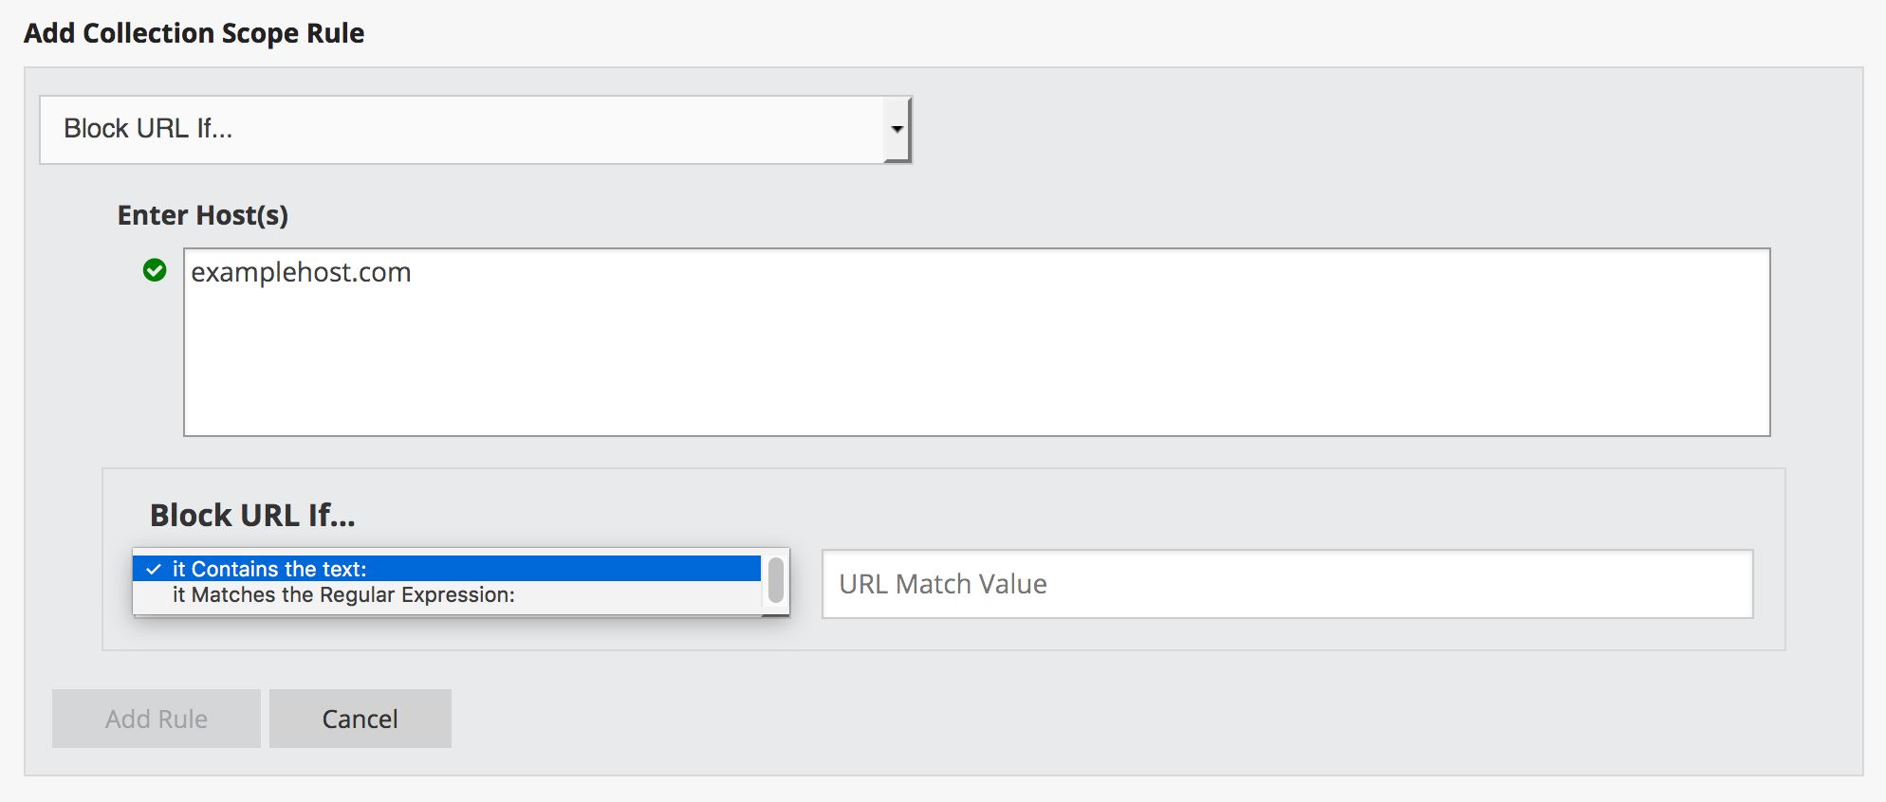Click empty space below 'examplehost.com' in hosts box
This screenshot has height=802, width=1886.
pos(664,379)
